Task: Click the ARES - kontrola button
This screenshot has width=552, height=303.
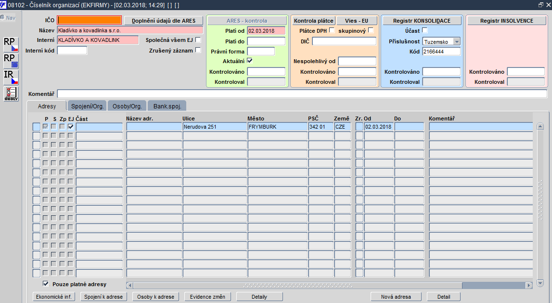Action: 247,20
